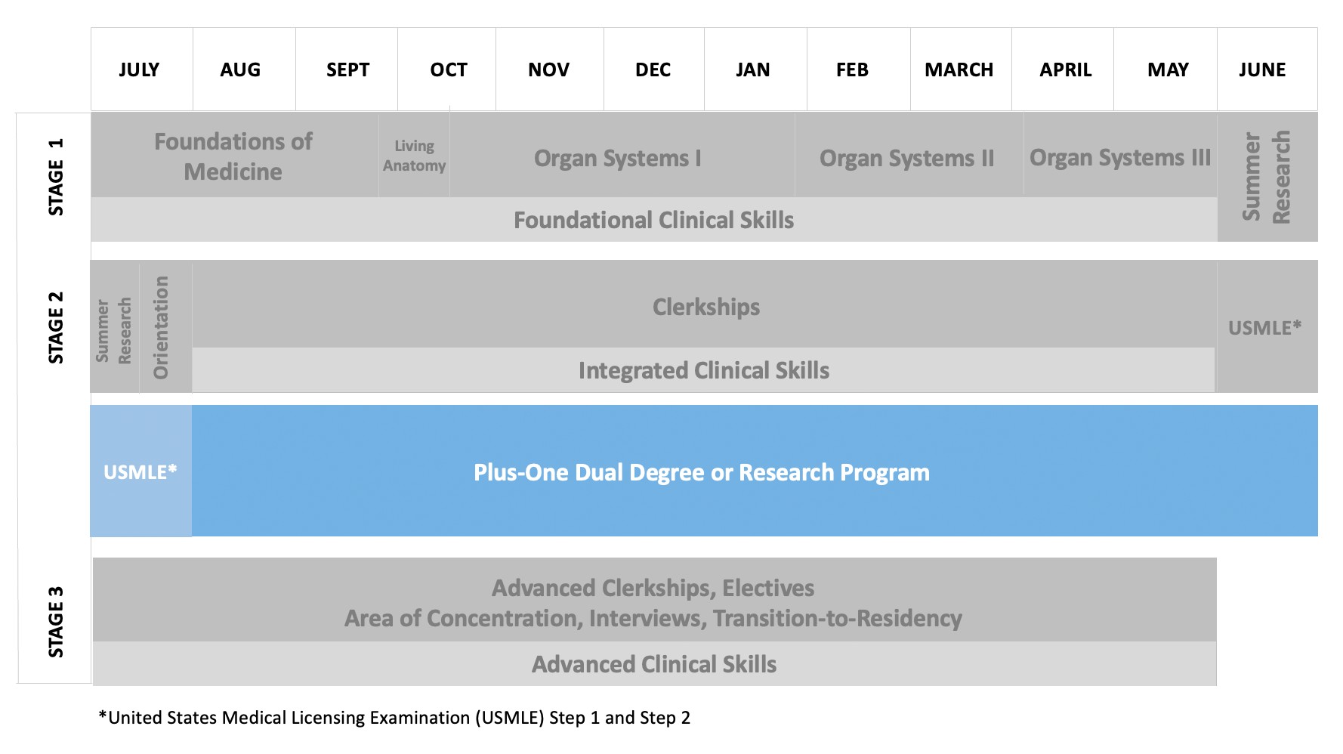Click the Organ Systems I block
This screenshot has height=754, width=1343.
pyautogui.click(x=619, y=159)
